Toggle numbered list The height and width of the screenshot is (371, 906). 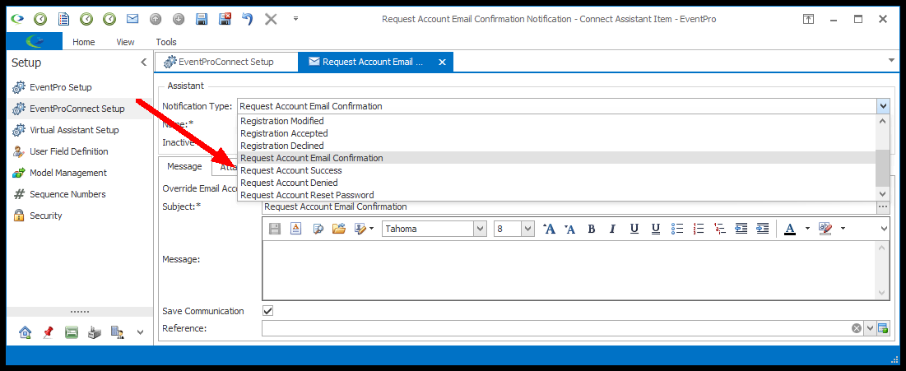point(699,229)
